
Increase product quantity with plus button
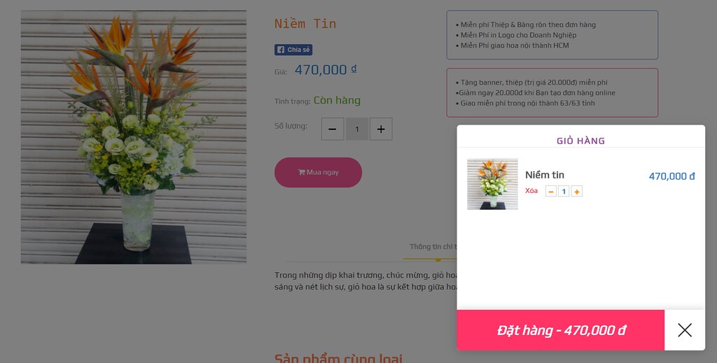tap(381, 129)
